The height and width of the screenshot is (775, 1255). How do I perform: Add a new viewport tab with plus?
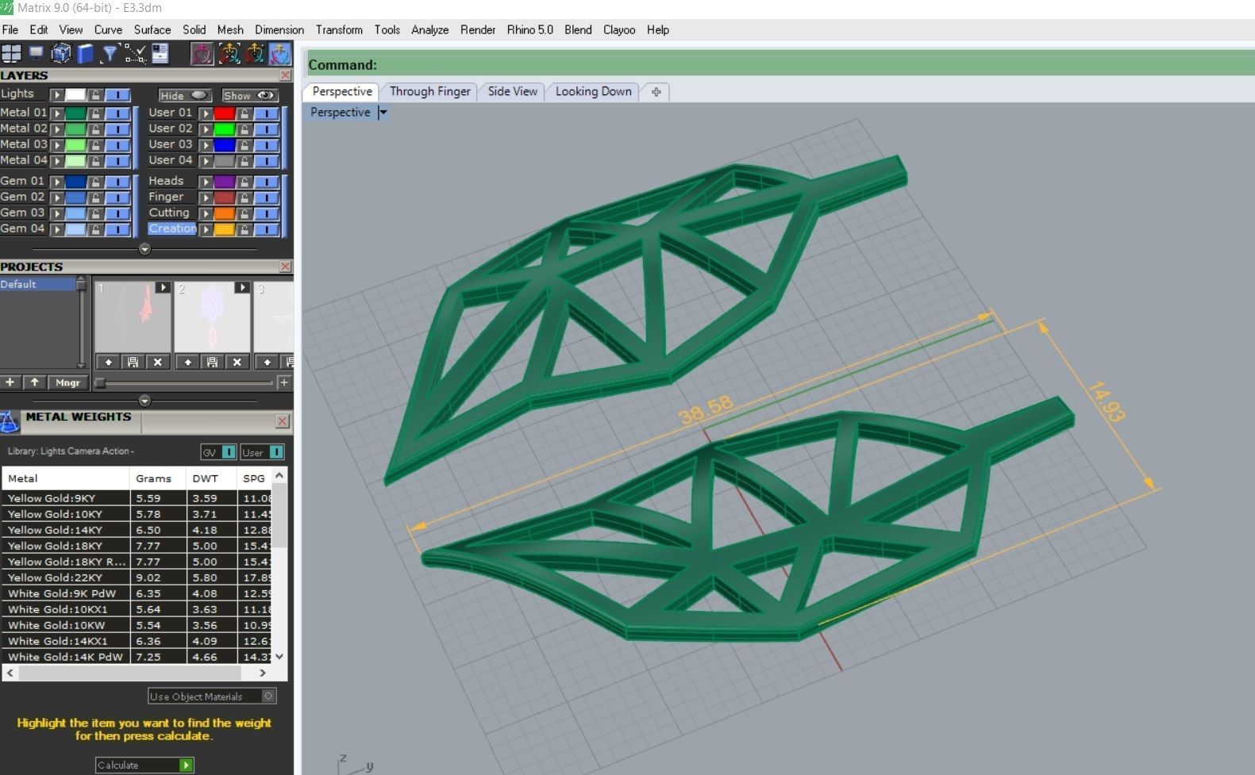[656, 92]
